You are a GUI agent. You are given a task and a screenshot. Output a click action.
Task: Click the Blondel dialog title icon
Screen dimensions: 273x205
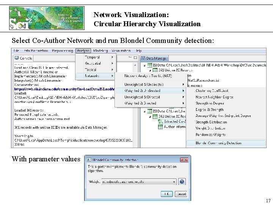pyautogui.click(x=89, y=160)
